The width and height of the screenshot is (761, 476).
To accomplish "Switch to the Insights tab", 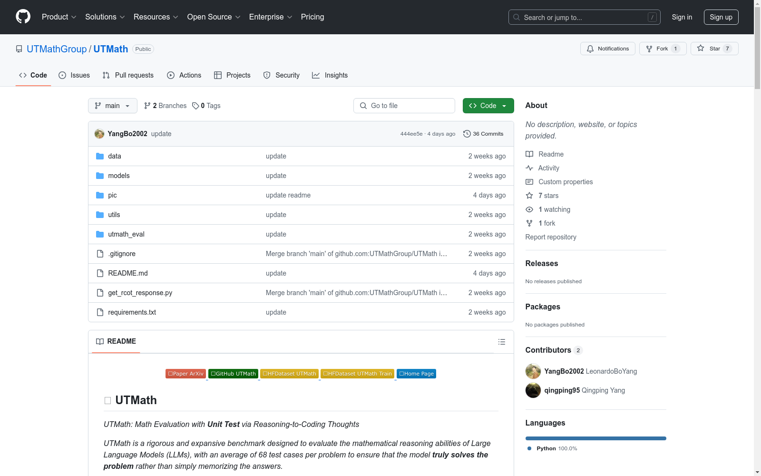I will tap(330, 75).
